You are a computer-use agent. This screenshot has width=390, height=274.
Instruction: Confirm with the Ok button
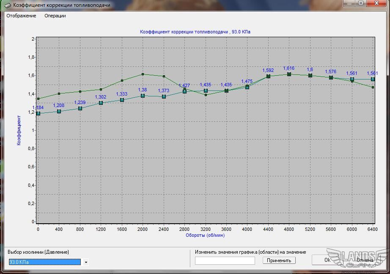tap(327, 260)
